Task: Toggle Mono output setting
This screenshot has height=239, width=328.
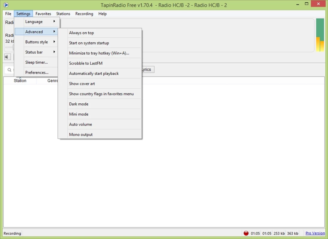Action: click(81, 134)
